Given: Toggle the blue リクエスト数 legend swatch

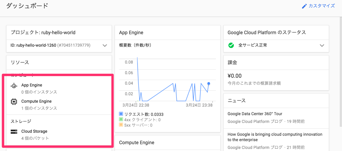Looking at the screenshot, I should point(121,114).
